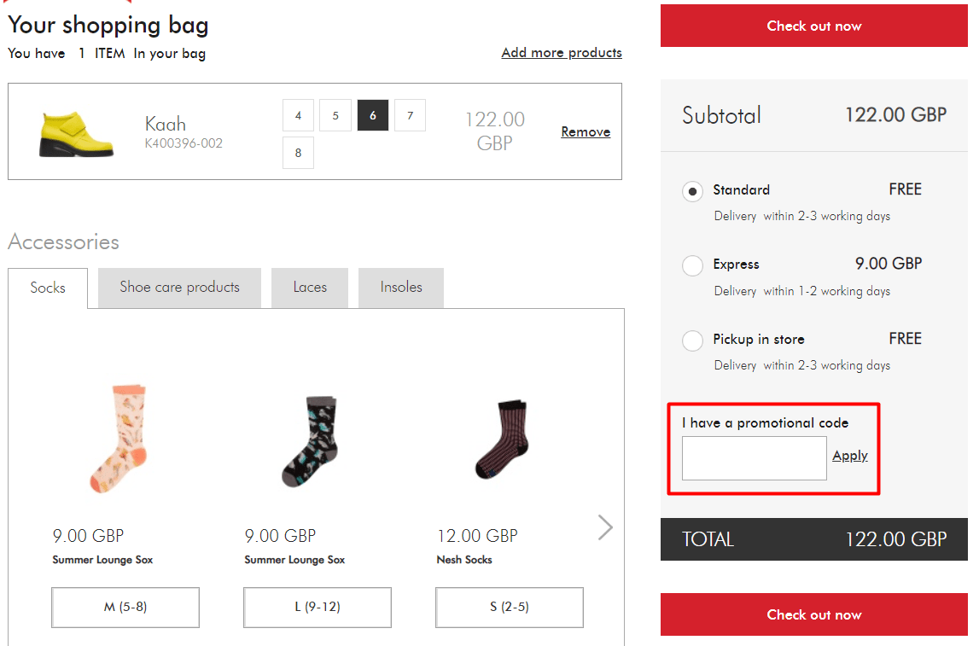Screen dimensions: 979x646
Task: Click Add more products
Action: pos(561,52)
